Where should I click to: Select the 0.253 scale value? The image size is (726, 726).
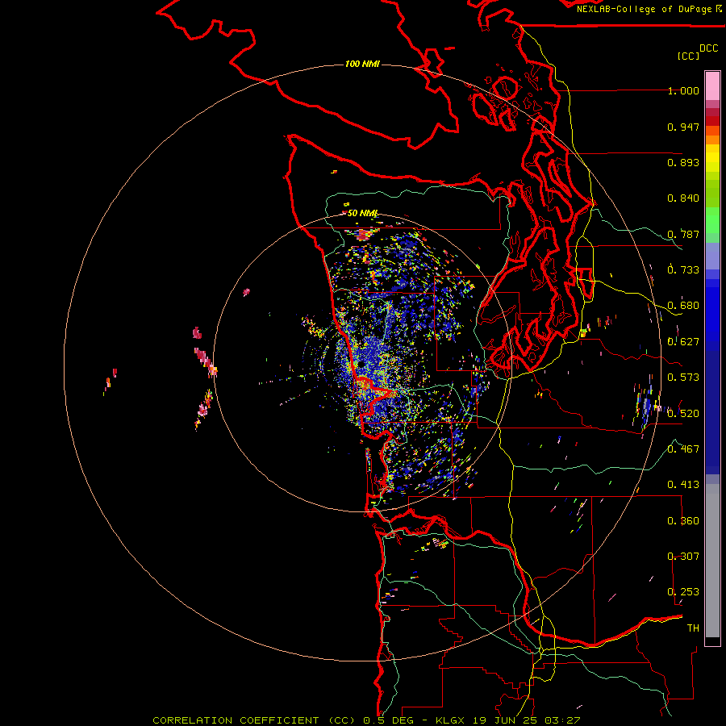pyautogui.click(x=683, y=592)
